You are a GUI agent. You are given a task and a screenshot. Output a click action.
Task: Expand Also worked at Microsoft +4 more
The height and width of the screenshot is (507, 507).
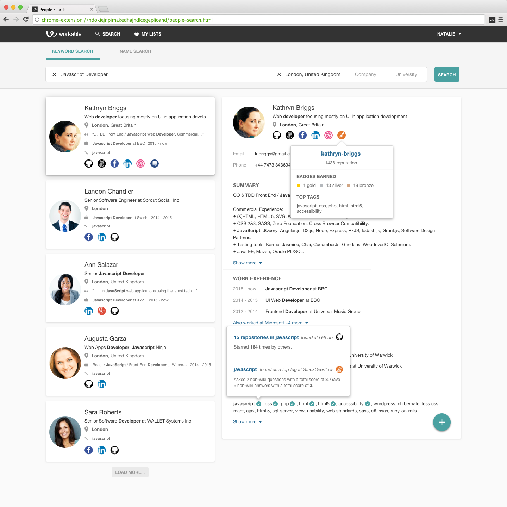pos(270,323)
